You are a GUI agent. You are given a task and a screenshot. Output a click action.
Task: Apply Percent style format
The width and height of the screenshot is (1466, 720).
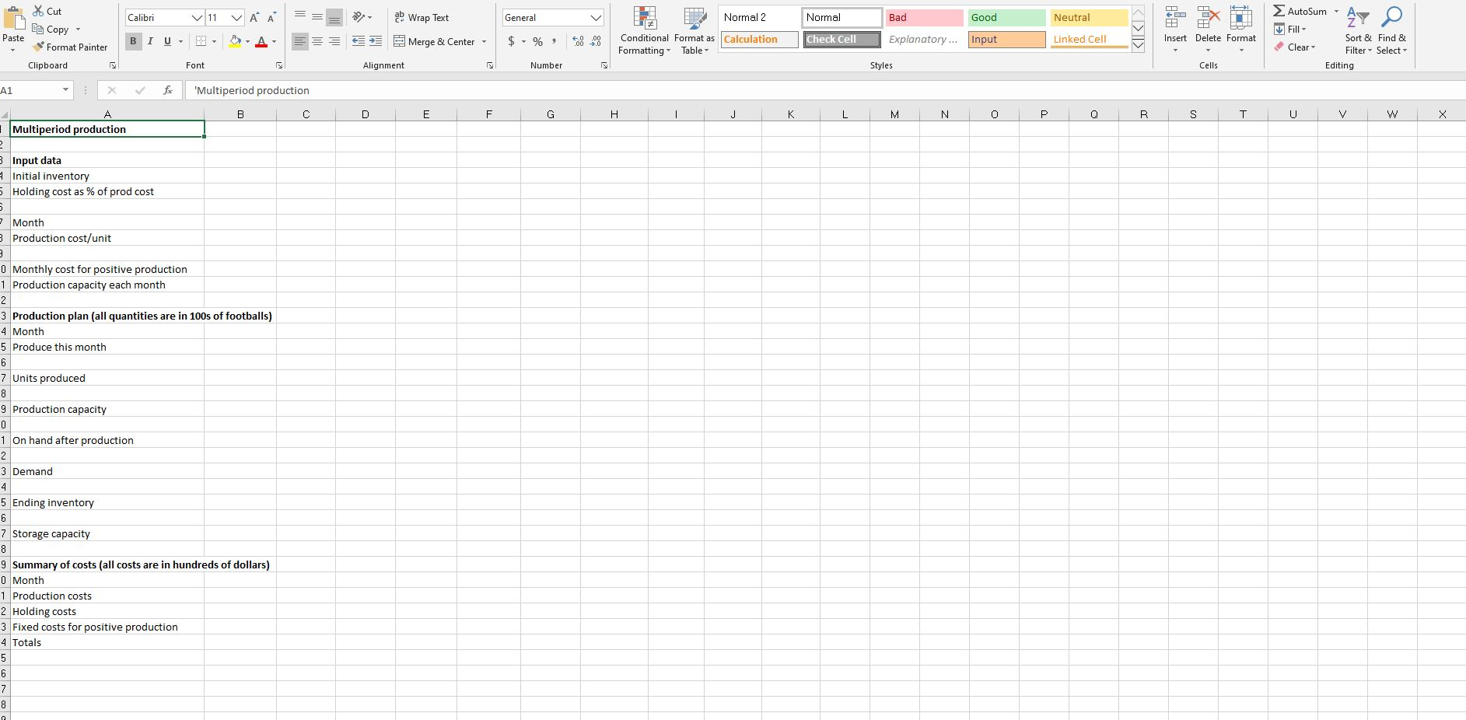pos(537,41)
